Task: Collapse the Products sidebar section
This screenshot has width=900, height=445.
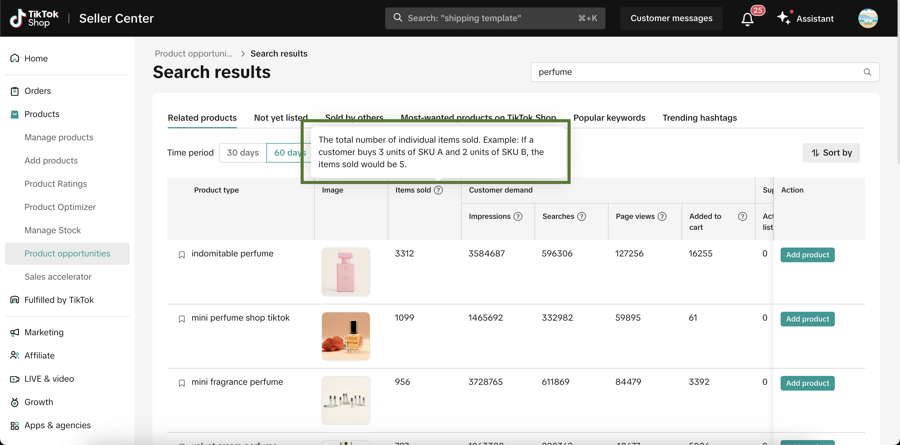Action: [42, 114]
